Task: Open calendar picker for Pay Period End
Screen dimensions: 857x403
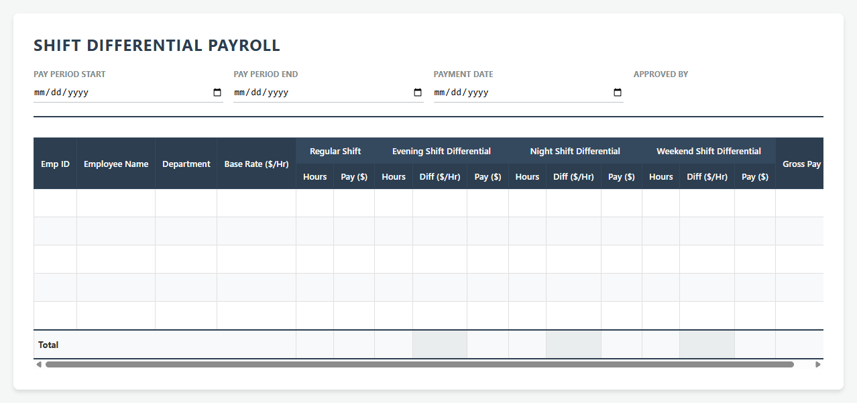Action: pyautogui.click(x=418, y=93)
